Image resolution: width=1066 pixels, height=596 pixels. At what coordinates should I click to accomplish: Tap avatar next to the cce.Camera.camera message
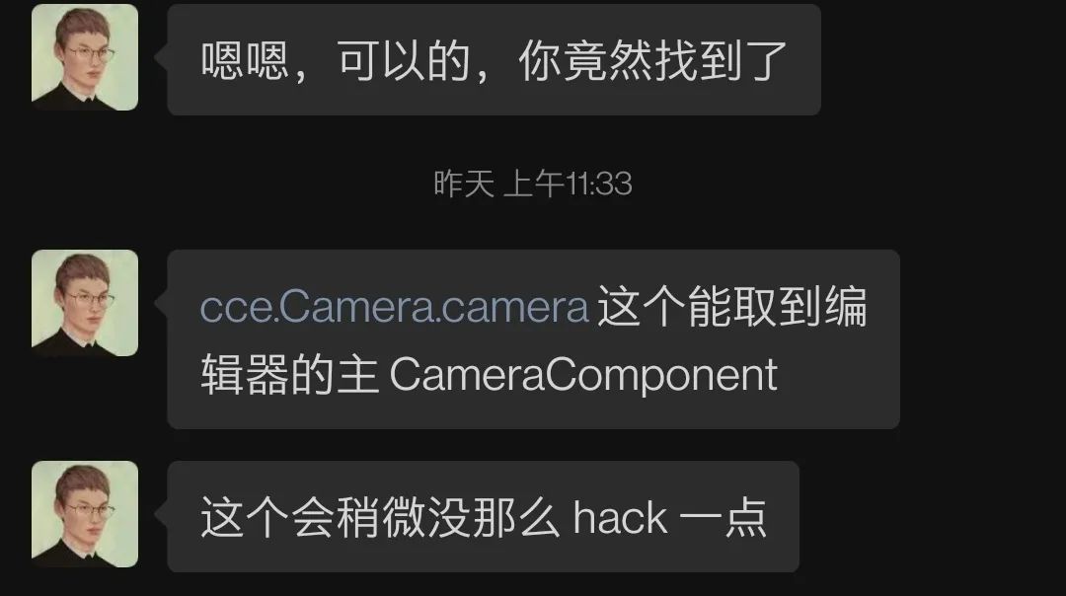click(85, 303)
